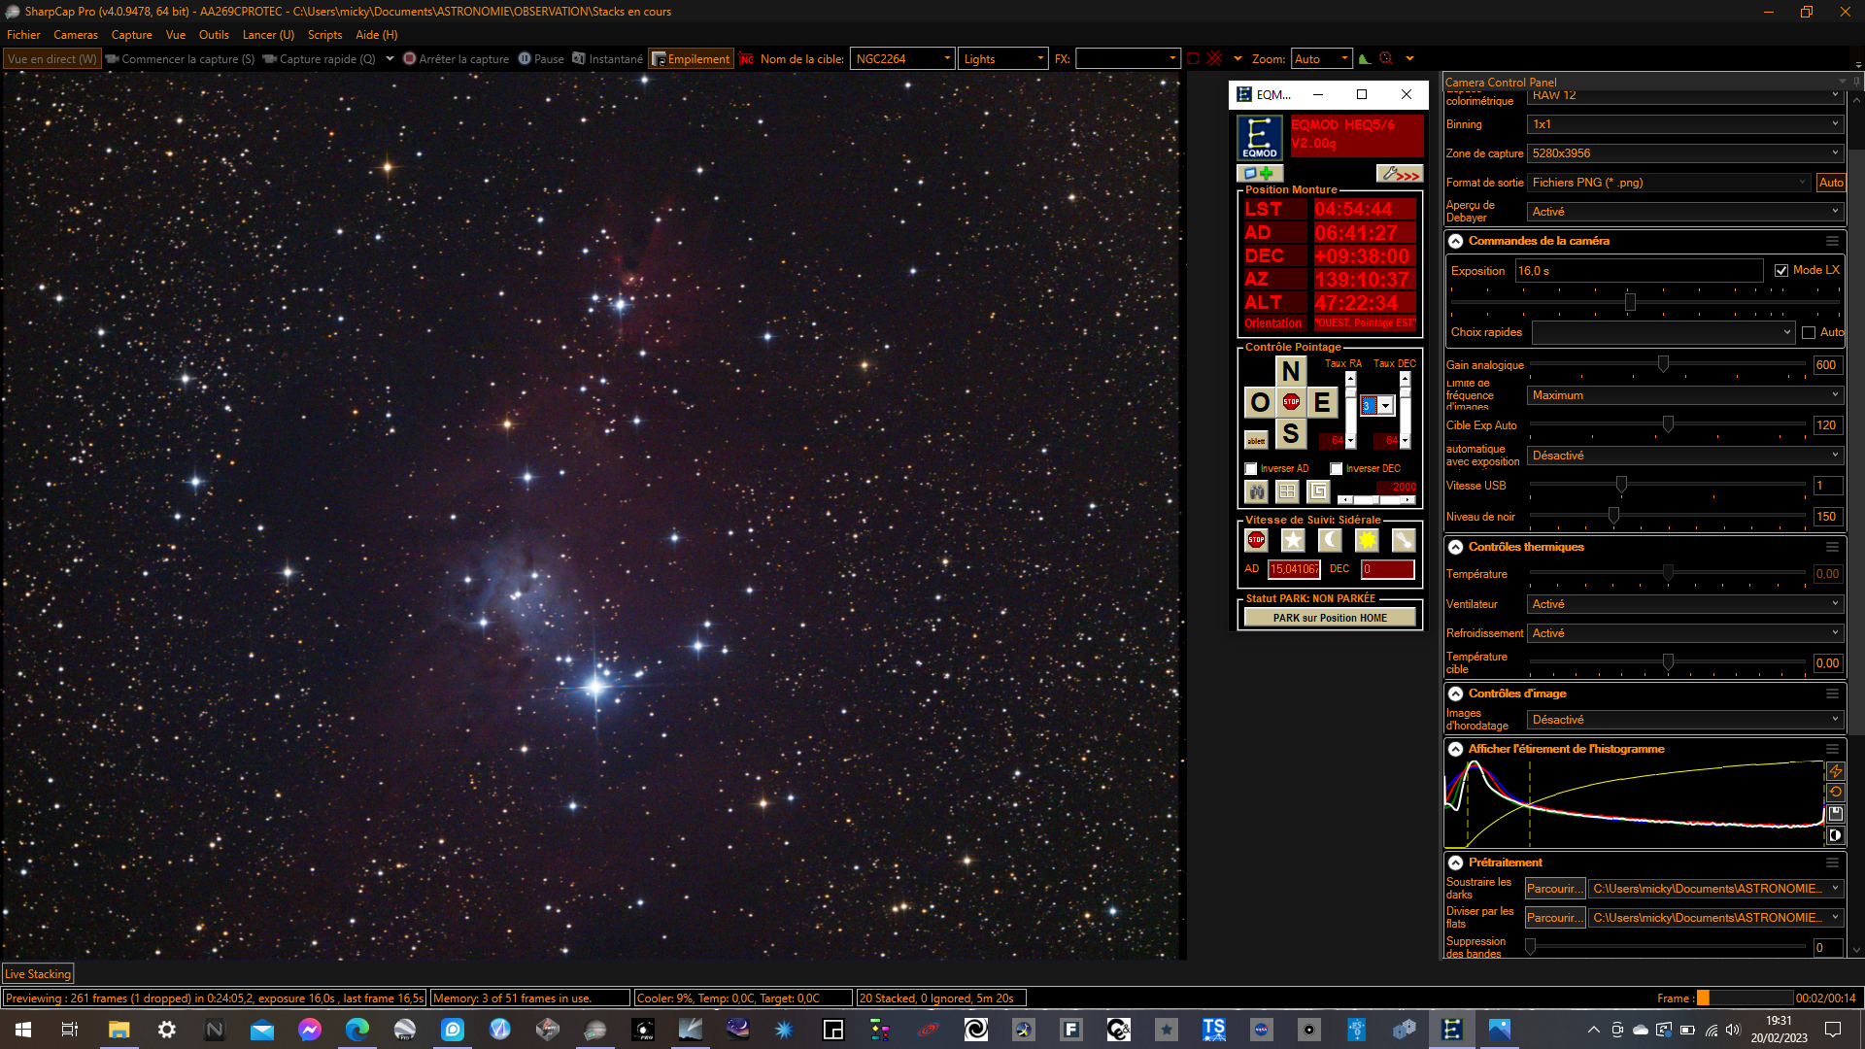Screen dimensions: 1865x1049
Task: Click the histogram auto-stretch lightning icon
Action: (1835, 771)
